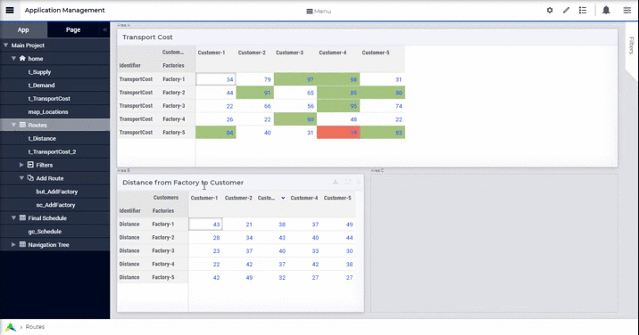Collapse the left sidebar with double chevron
The image size is (639, 335).
104,29
